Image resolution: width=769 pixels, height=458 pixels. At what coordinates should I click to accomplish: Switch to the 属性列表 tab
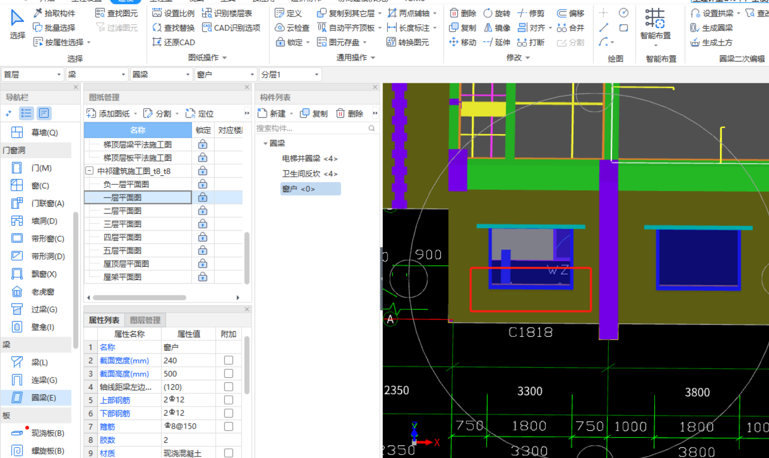[104, 320]
